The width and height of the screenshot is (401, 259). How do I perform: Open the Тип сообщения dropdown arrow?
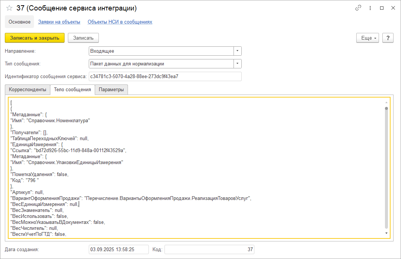point(238,64)
